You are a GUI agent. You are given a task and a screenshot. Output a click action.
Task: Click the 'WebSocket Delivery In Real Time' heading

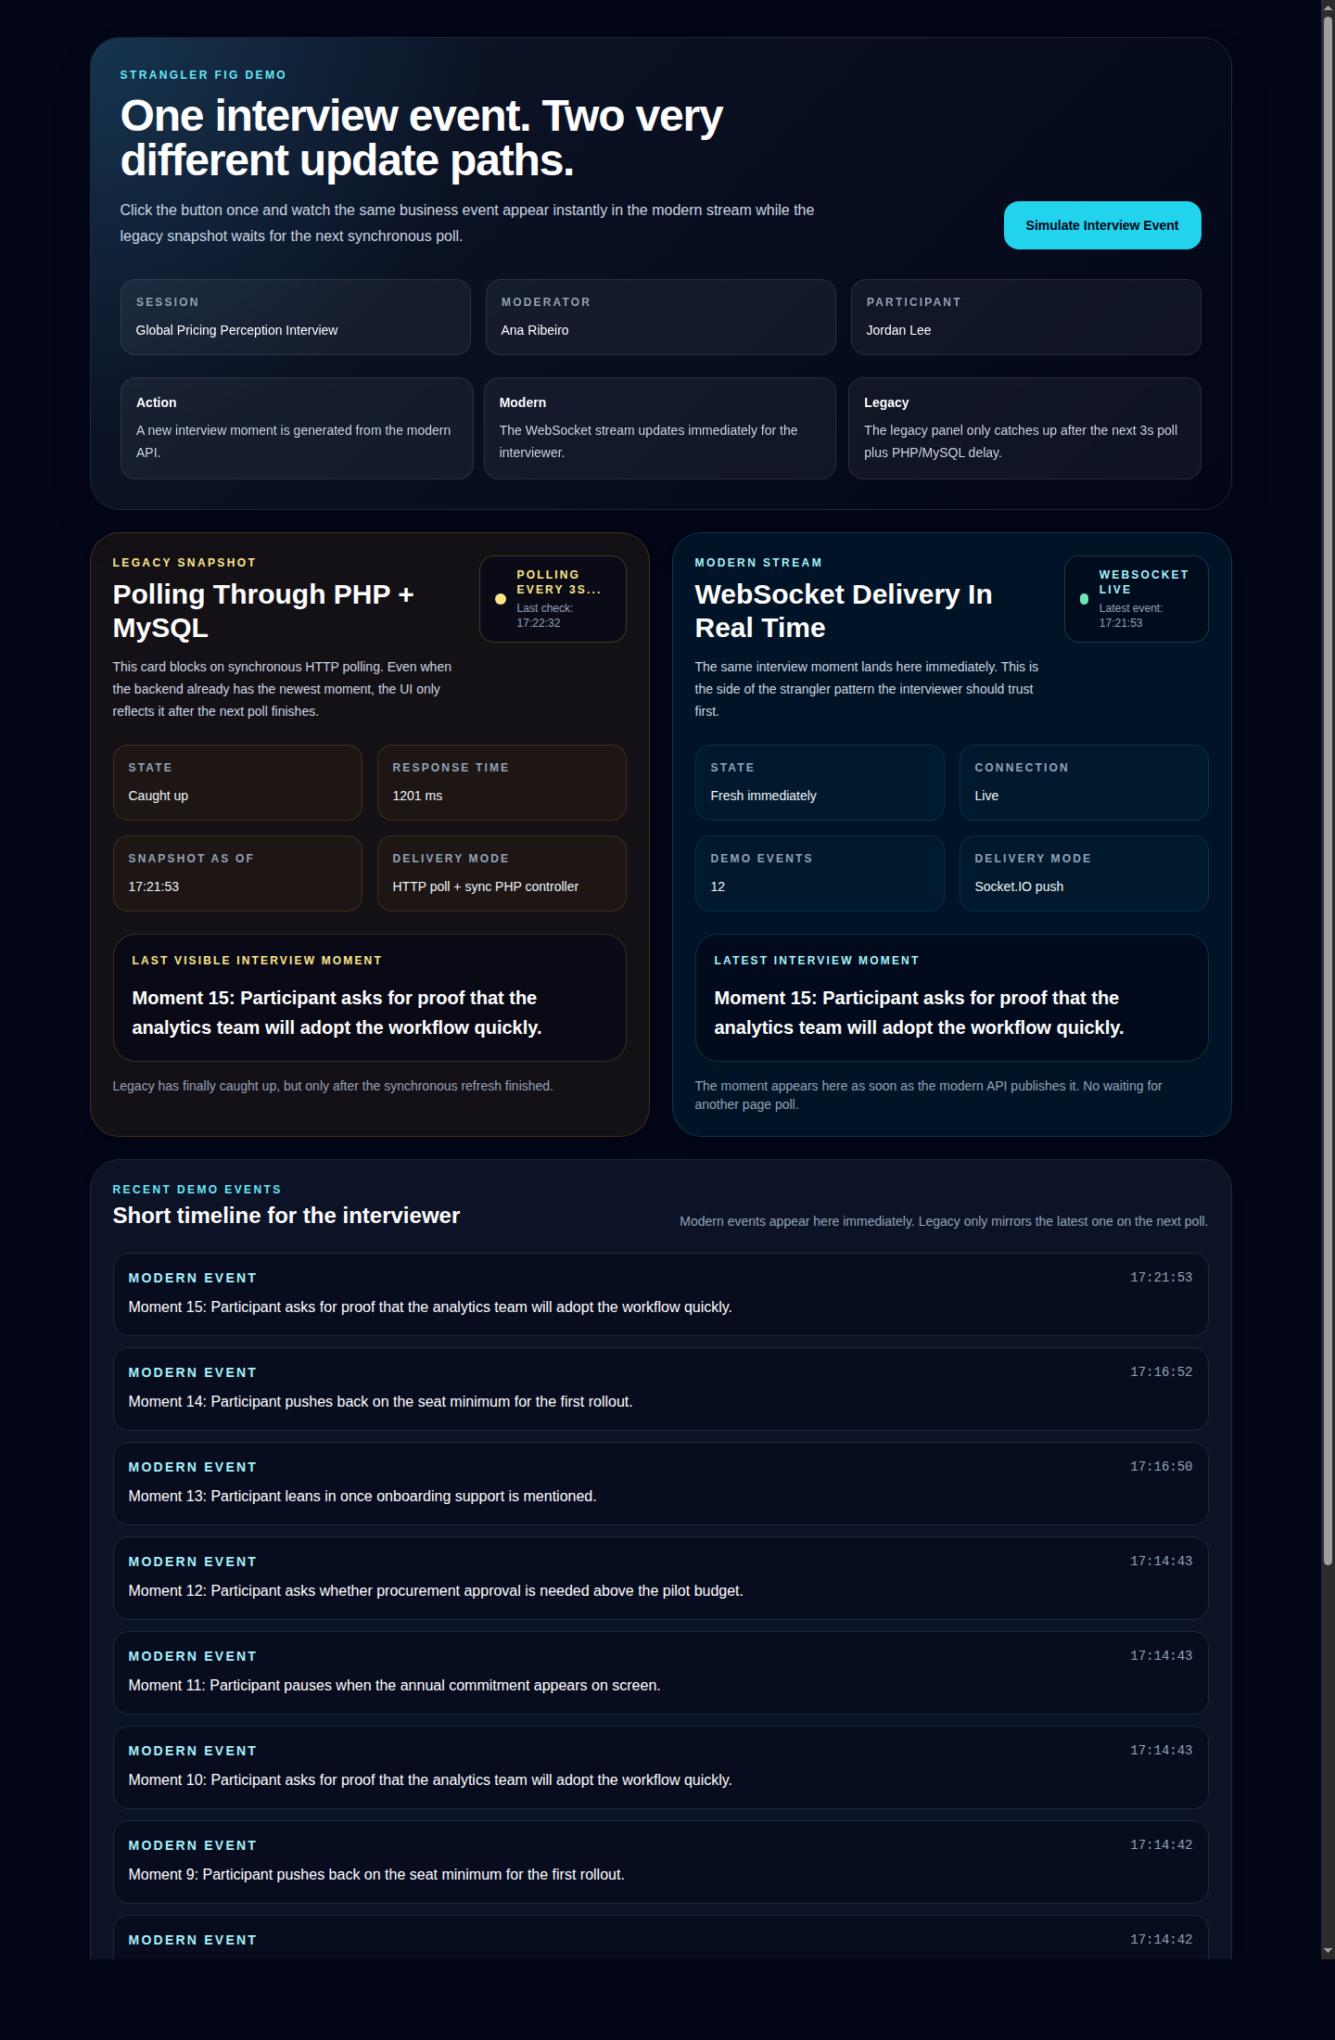tap(844, 611)
